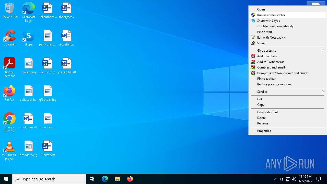Screen dimensions: 327x184
Task: Choose Add to "WinServ.rar"
Action: tap(288, 62)
